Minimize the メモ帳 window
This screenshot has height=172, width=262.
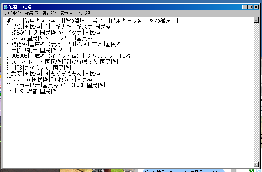(x=245, y=7)
